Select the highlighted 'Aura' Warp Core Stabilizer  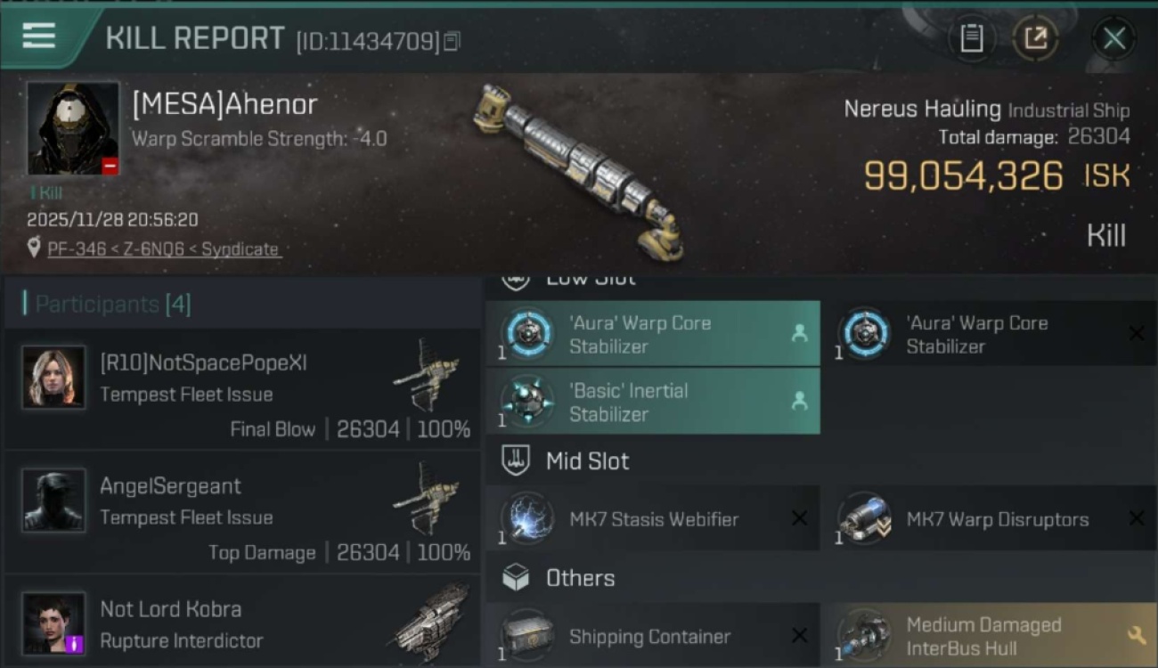653,334
